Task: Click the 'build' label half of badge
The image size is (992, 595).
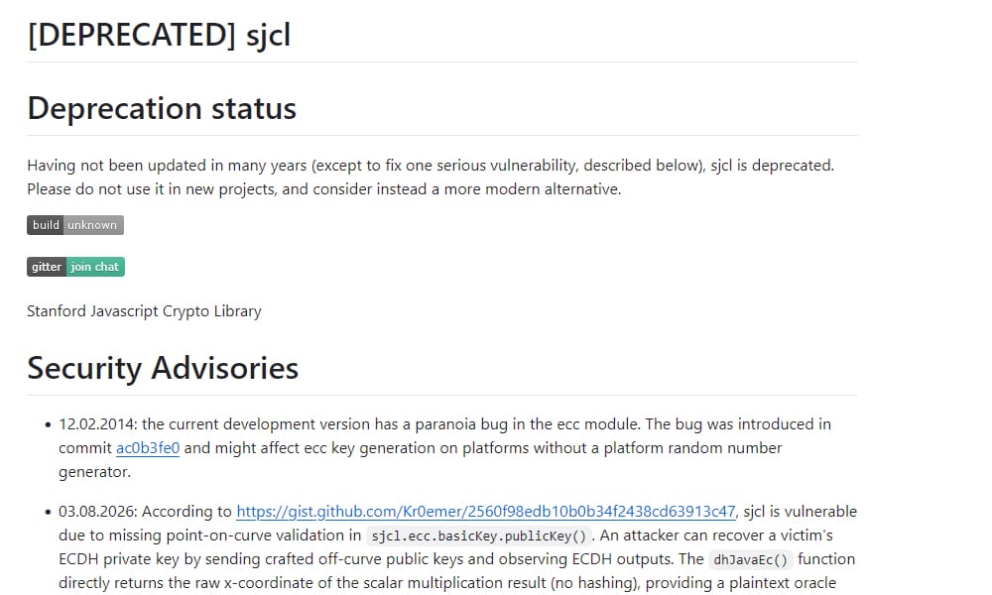Action: point(46,225)
